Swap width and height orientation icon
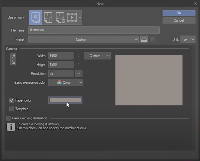The width and height of the screenshot is (200, 161). 13,59
